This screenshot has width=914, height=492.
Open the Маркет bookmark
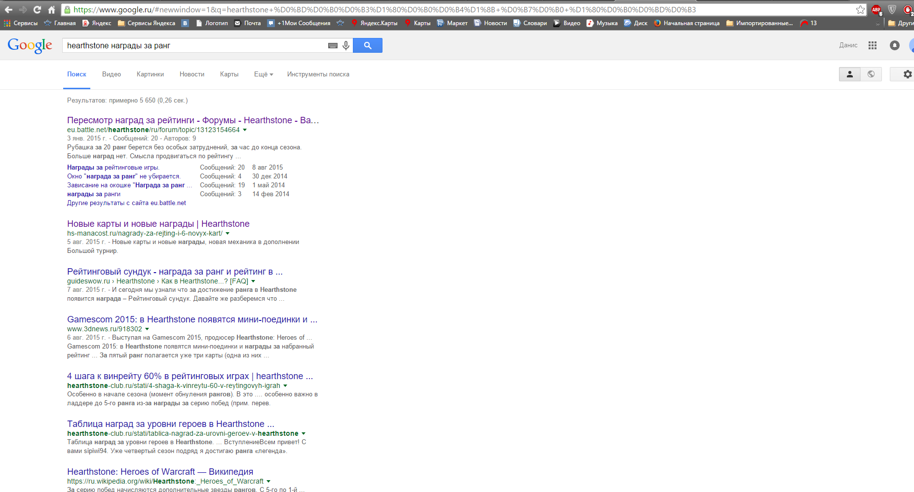click(x=452, y=23)
